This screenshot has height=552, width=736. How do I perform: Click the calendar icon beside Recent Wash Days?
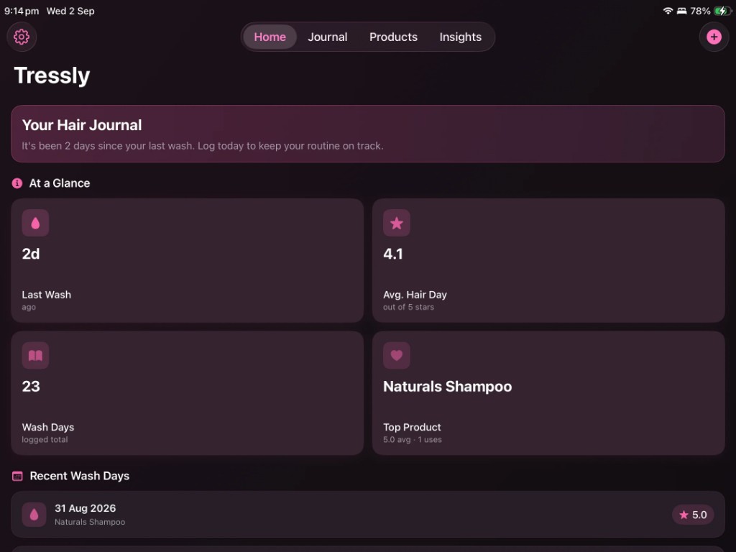click(17, 476)
